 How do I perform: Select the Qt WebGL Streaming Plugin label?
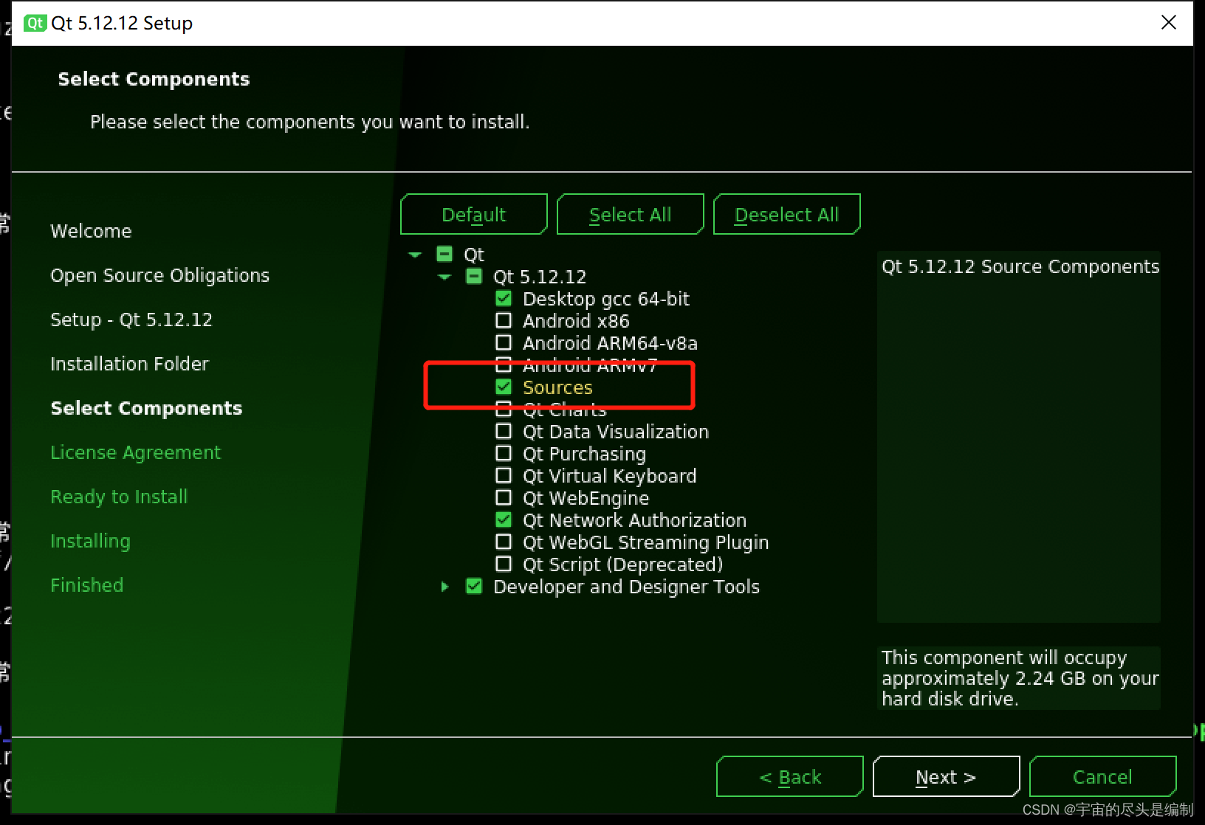coord(645,542)
